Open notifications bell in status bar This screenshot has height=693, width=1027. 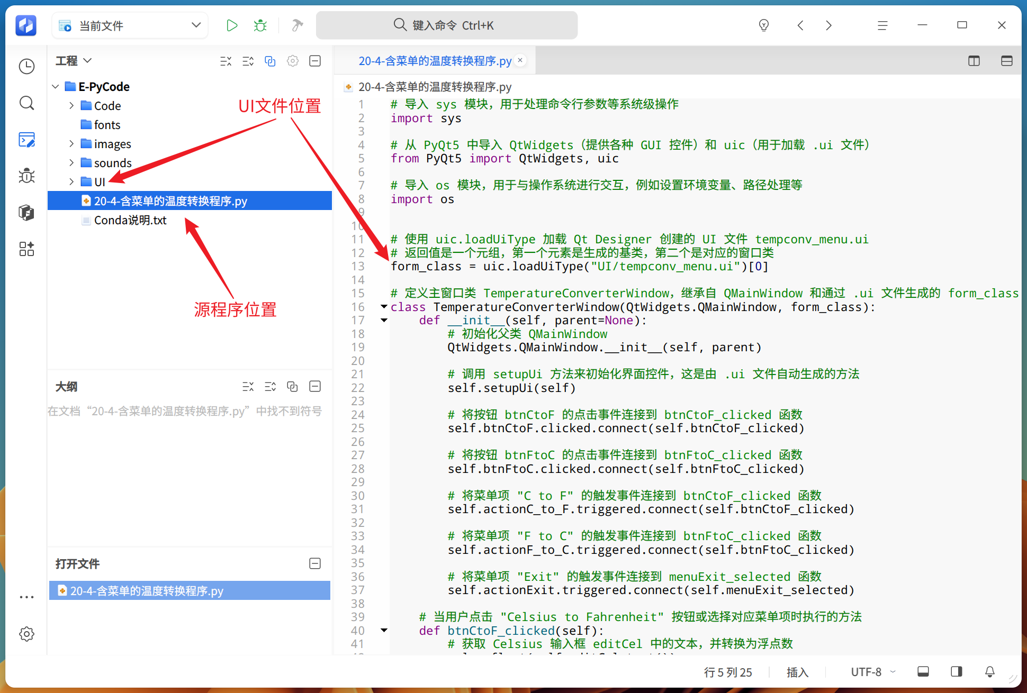click(x=989, y=672)
